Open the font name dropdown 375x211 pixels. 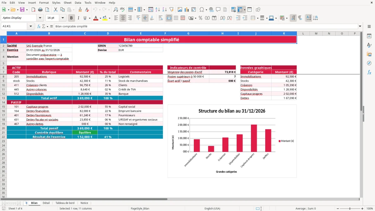(40, 18)
